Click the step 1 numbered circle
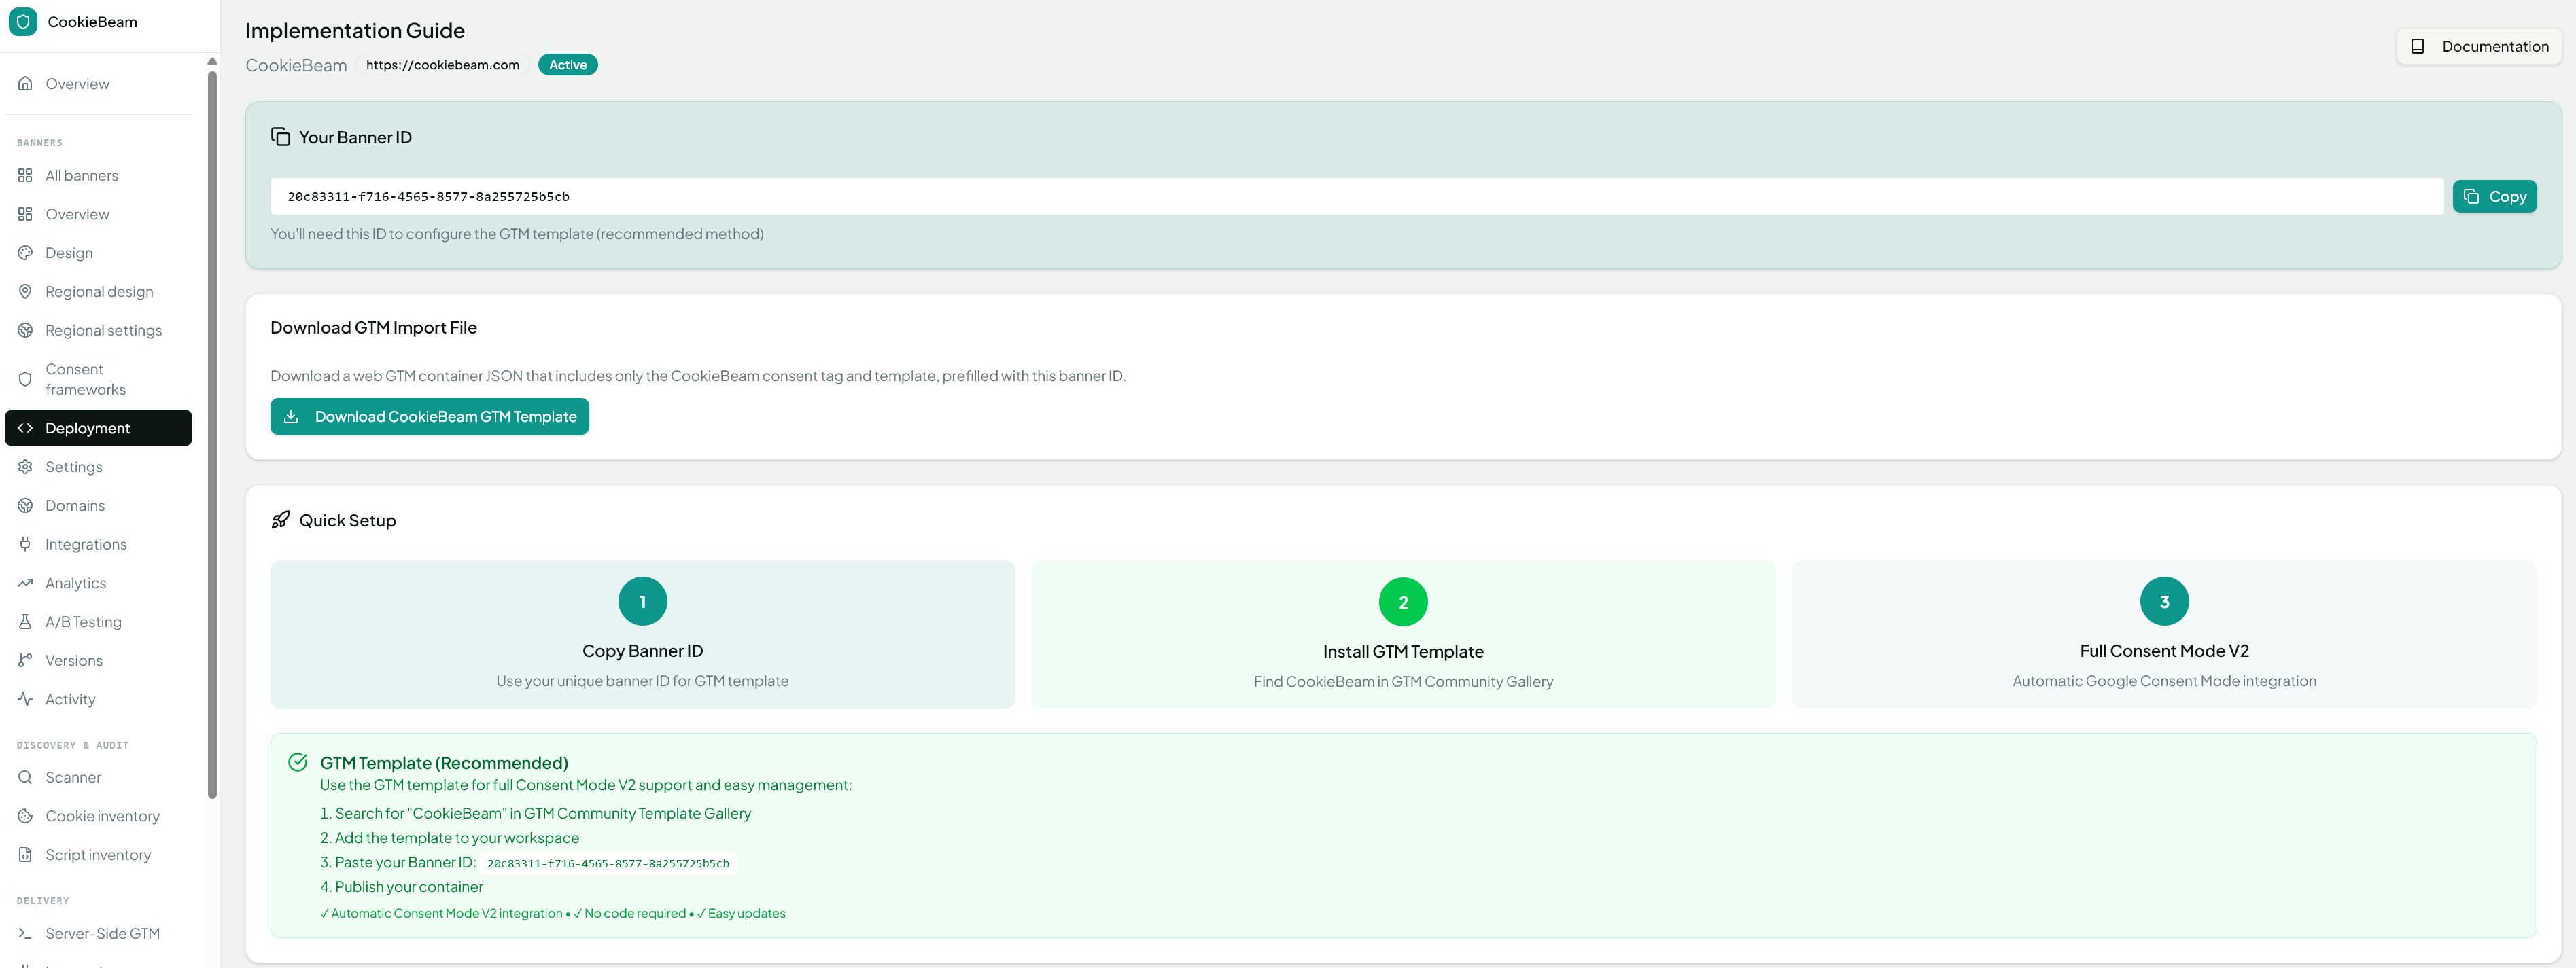2576x968 pixels. [642, 601]
